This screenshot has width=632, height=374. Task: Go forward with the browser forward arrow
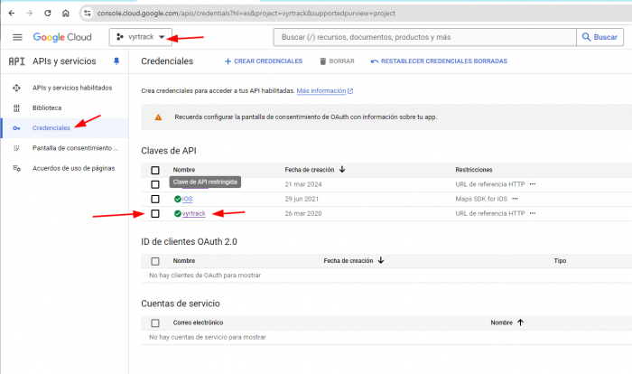pyautogui.click(x=30, y=14)
